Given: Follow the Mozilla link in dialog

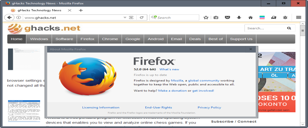Looking at the screenshot, I should click(x=177, y=81).
